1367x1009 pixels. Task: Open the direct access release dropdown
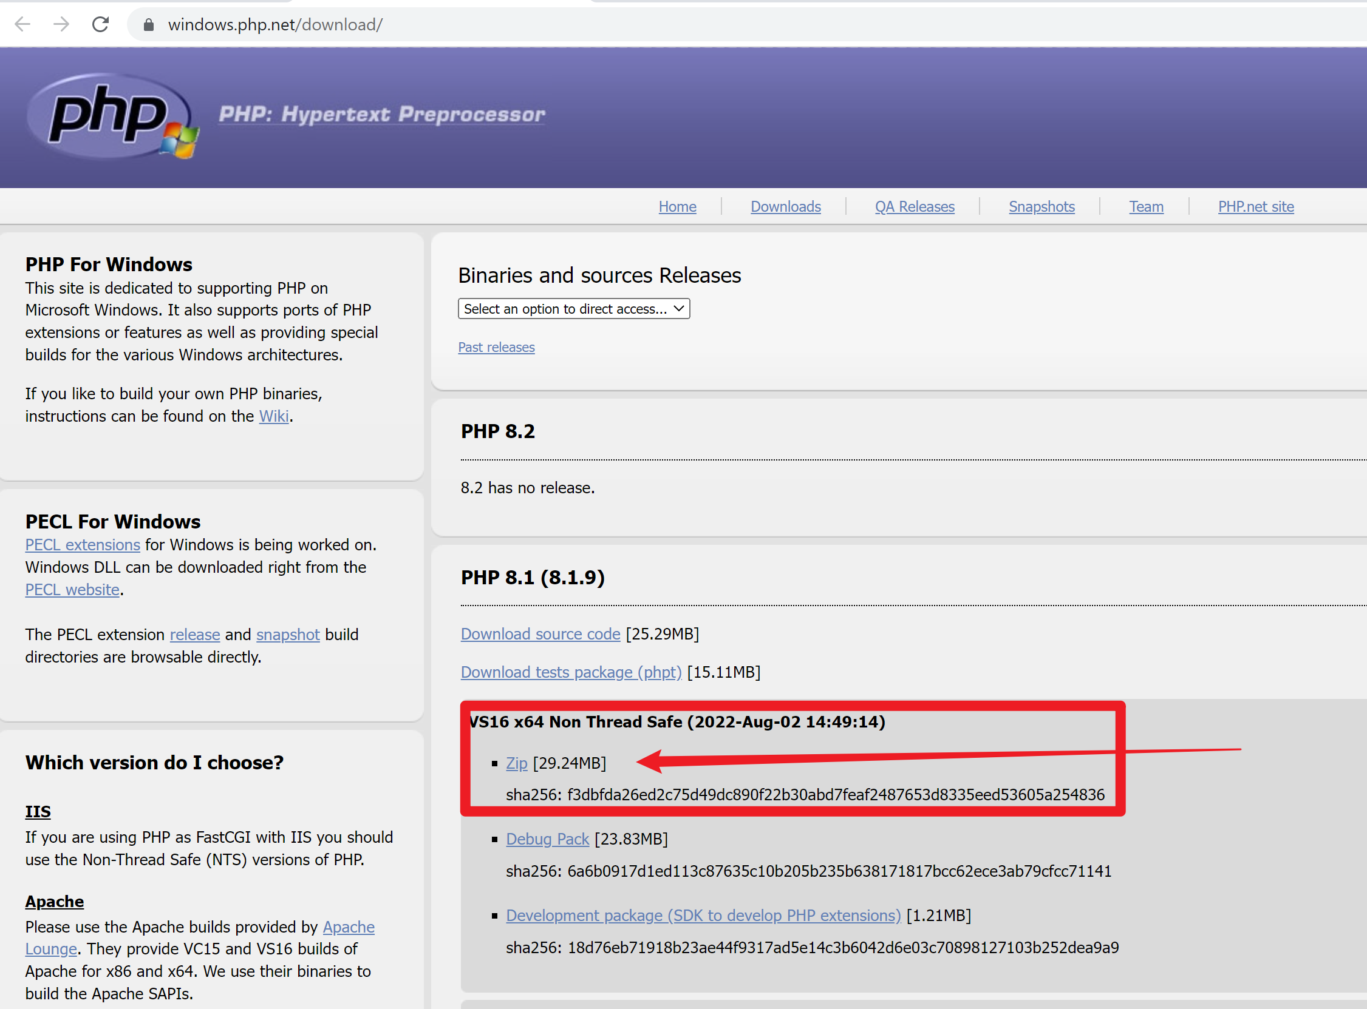[573, 309]
